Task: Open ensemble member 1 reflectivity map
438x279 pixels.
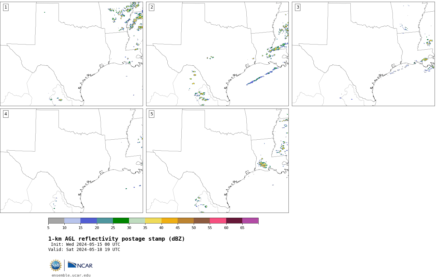Action: tap(72, 54)
